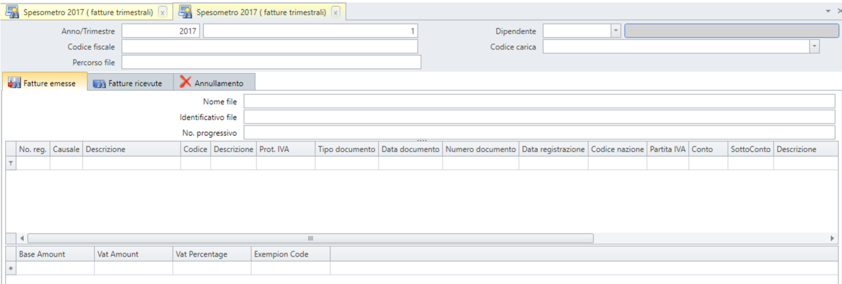Screen dimensions: 842x284
Task: Click the Fatture emesse tab icon
Action: pyautogui.click(x=14, y=83)
